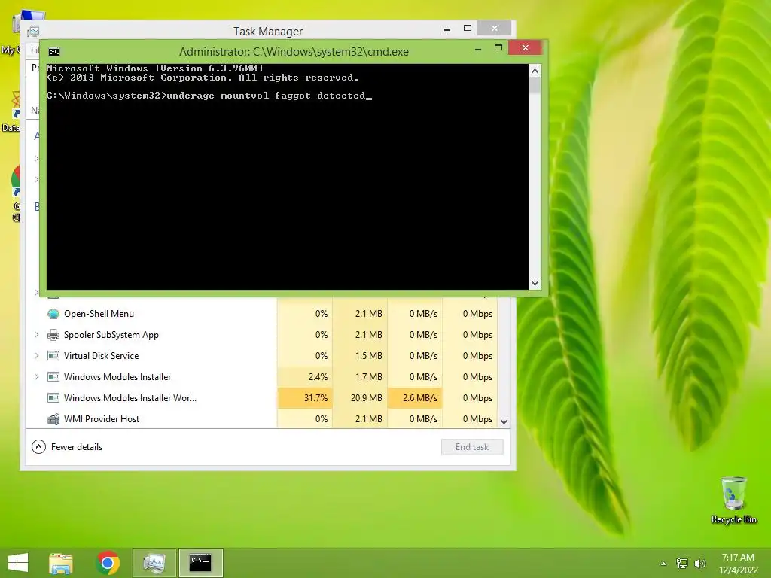Switch to Task Manager taskbar button

click(154, 563)
